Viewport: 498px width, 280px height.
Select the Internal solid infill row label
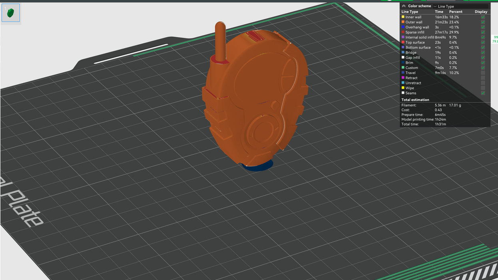pyautogui.click(x=419, y=38)
